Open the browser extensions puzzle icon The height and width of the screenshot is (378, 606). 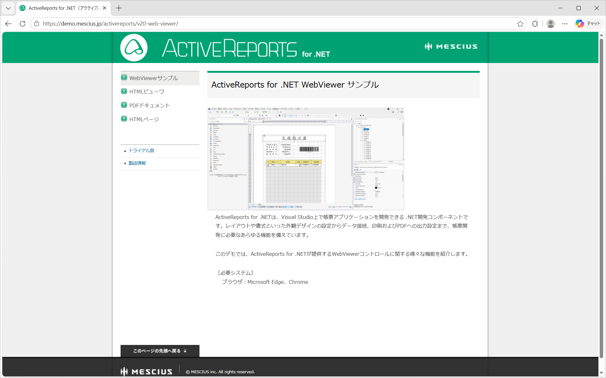535,24
